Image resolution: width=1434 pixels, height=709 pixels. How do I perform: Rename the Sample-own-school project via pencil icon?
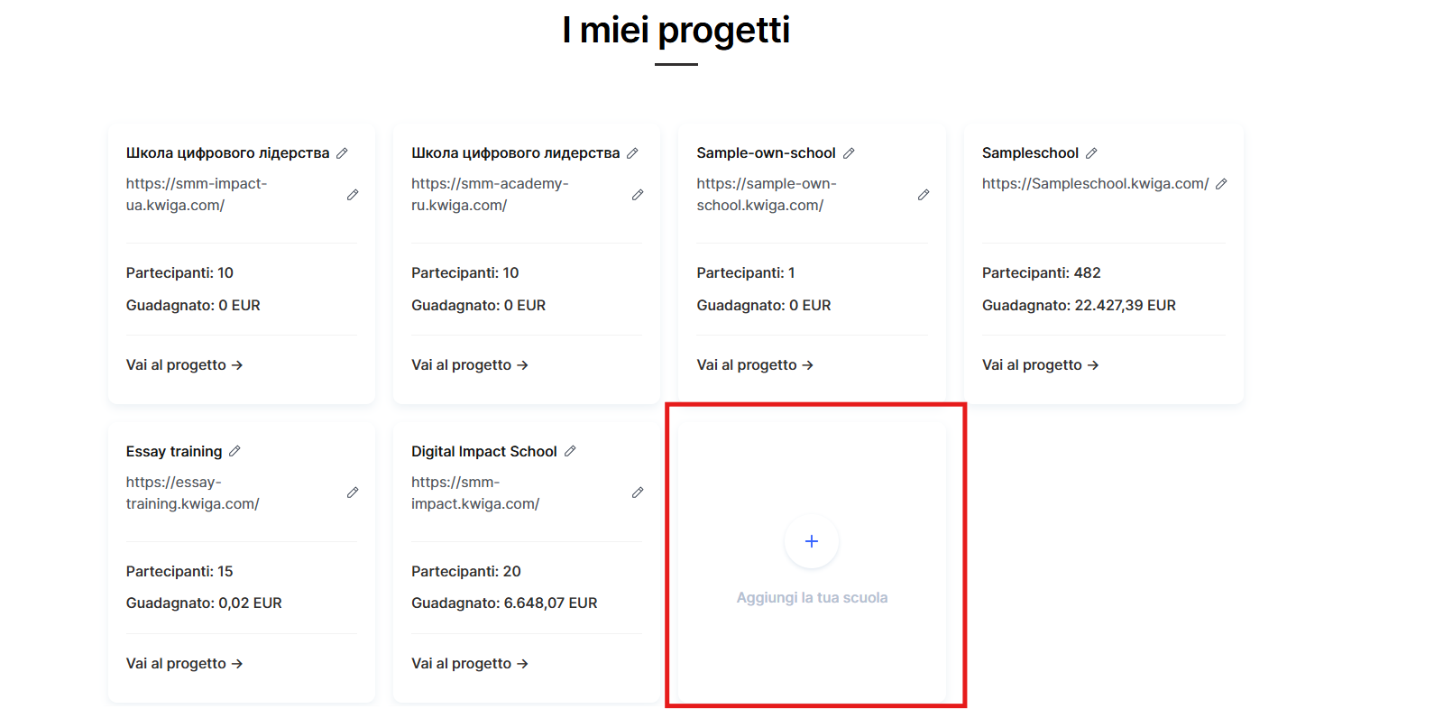849,153
